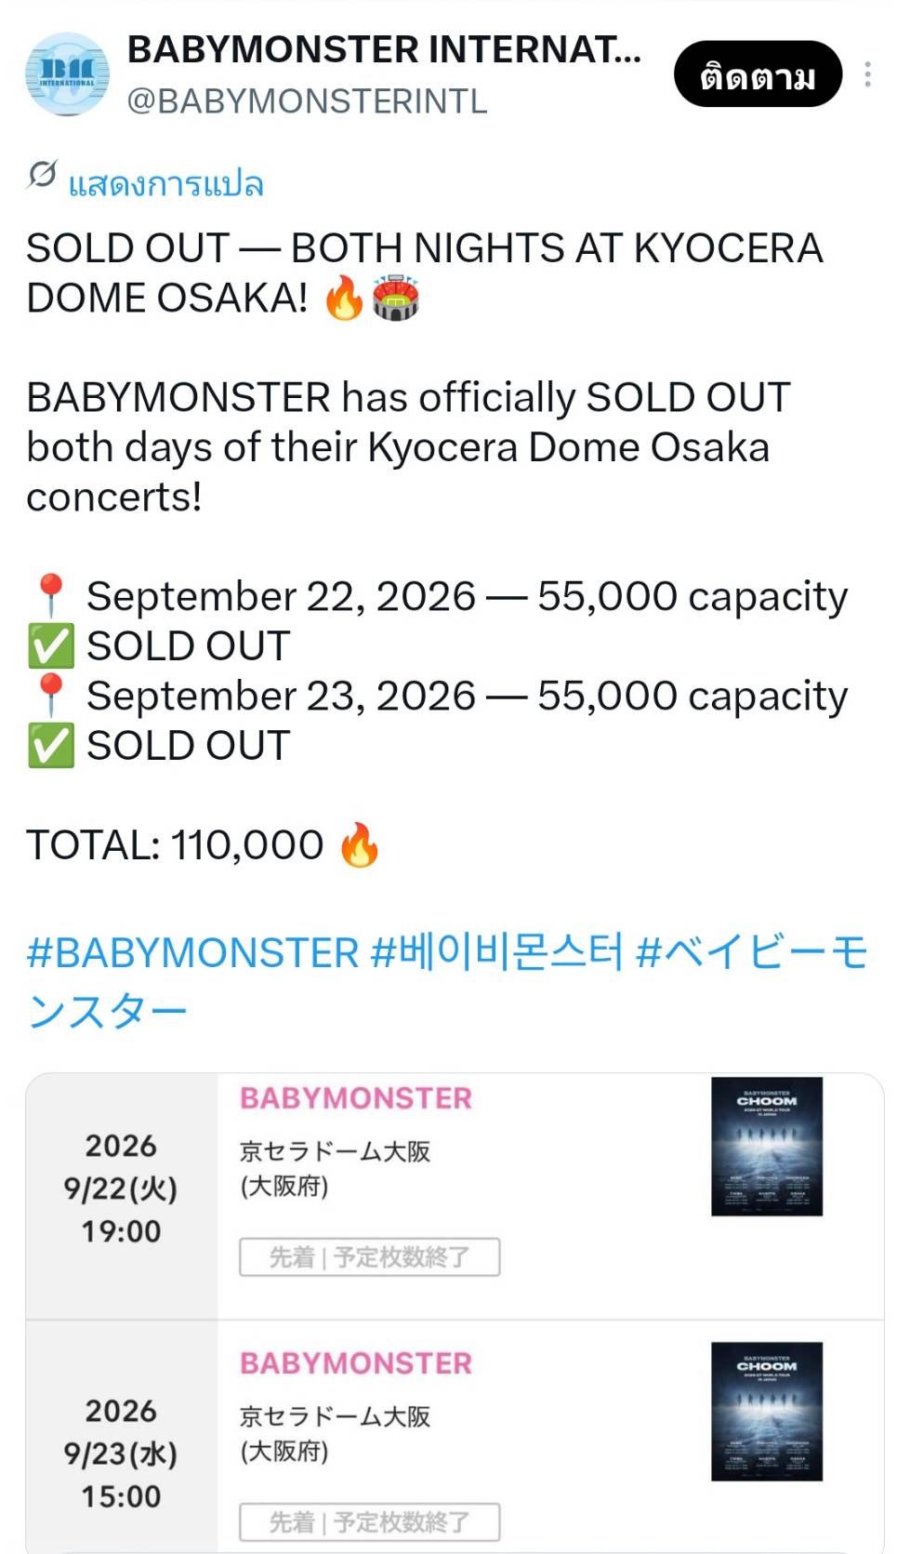Image resolution: width=910 pixels, height=1554 pixels.
Task: Open the @BABYMONSTERINTL handle
Action: pos(307,101)
